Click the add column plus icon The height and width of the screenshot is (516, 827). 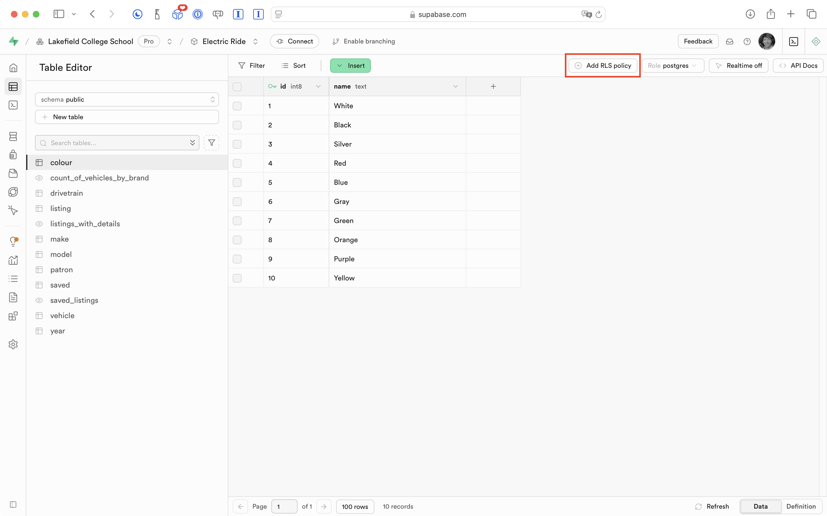493,86
